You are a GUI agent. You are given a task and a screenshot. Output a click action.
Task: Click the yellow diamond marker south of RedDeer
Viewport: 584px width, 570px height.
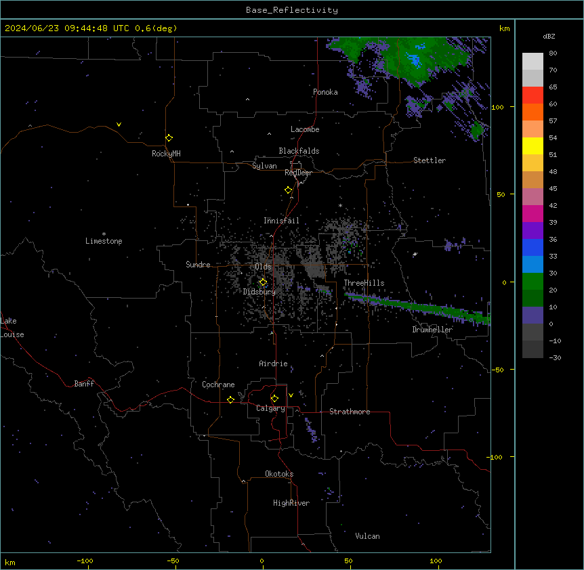tap(288, 190)
